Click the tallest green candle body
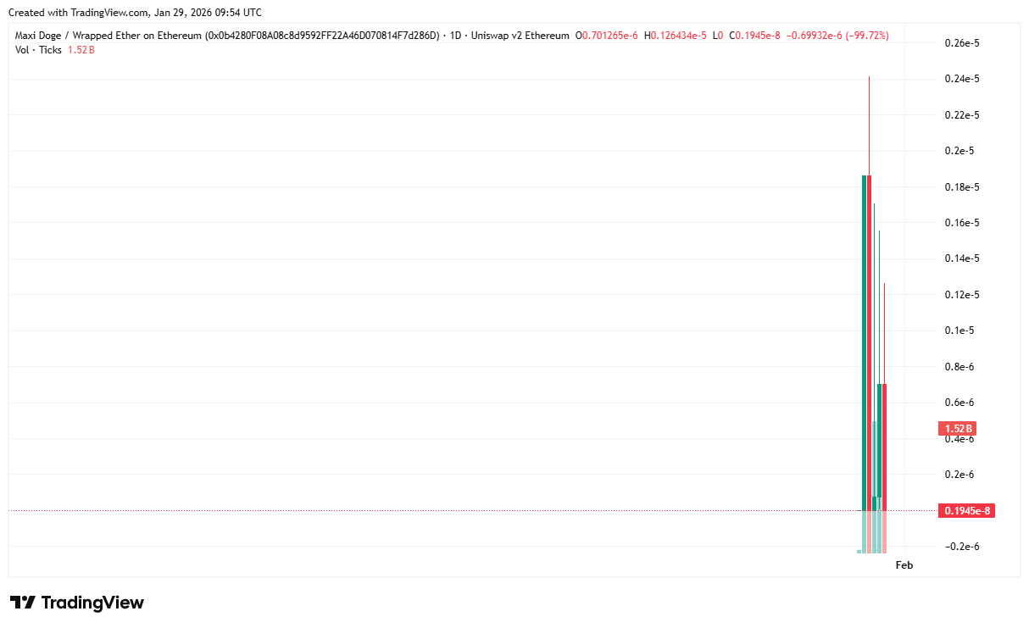The height and width of the screenshot is (628, 1029). (x=865, y=339)
